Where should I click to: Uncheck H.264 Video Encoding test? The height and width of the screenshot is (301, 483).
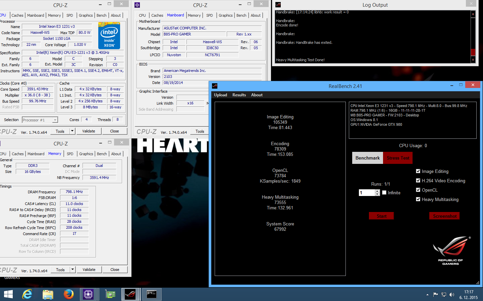click(x=418, y=180)
